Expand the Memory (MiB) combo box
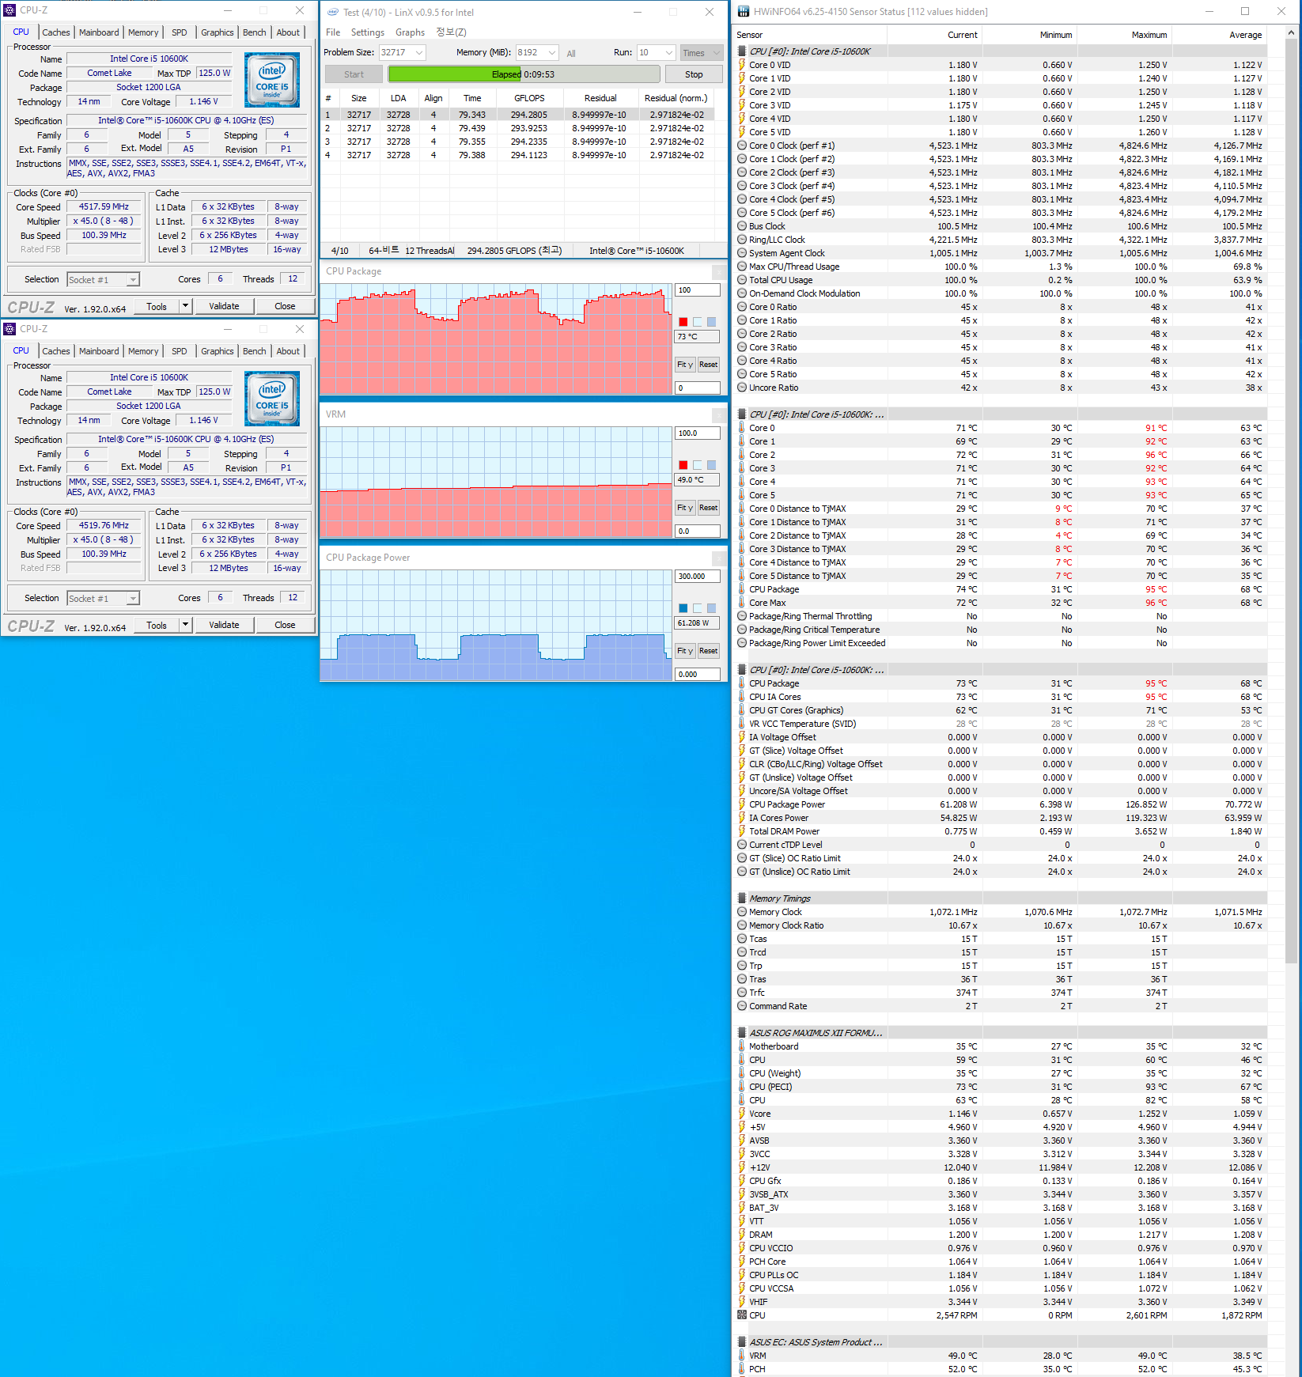Image resolution: width=1302 pixels, height=1377 pixels. pyautogui.click(x=551, y=53)
